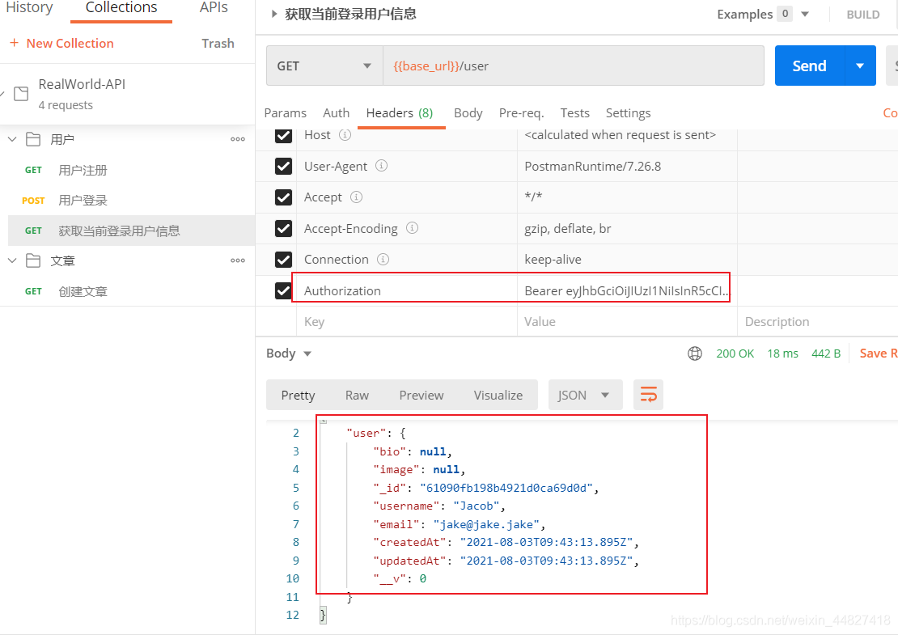The height and width of the screenshot is (635, 898).
Task: Switch to the Collections tab
Action: pyautogui.click(x=121, y=7)
